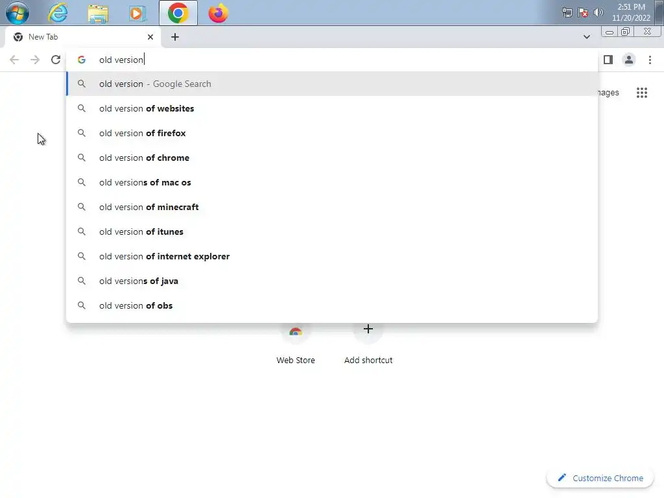Click the Add shortcut plus tile
The image size is (664, 498).
368,345
